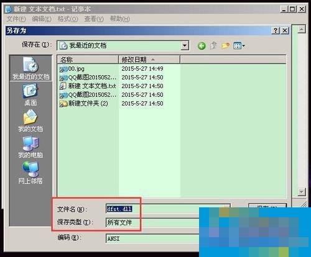
Task: Click the 00.jpg file icon
Action: pos(63,69)
